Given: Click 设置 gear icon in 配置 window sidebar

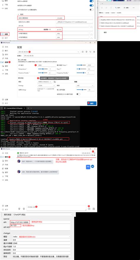Looking at the screenshot, I should pyautogui.click(x=3, y=99).
